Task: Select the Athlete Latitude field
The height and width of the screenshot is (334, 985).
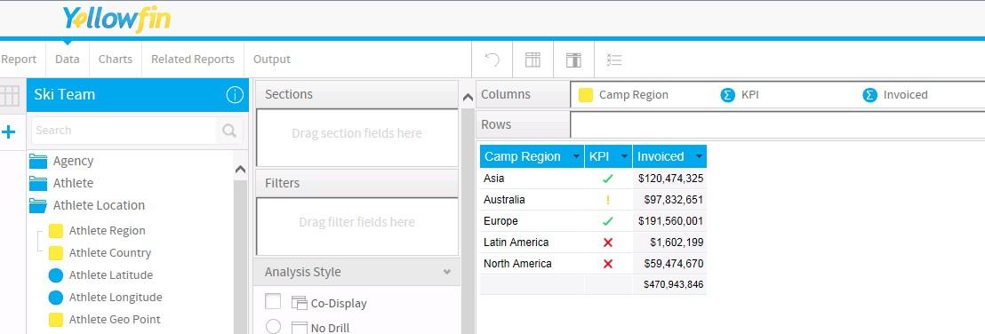Action: pos(101,275)
